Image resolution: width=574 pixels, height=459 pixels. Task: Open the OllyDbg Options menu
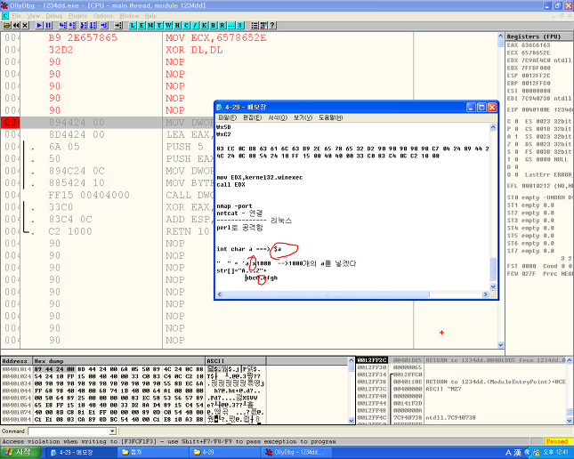(103, 16)
